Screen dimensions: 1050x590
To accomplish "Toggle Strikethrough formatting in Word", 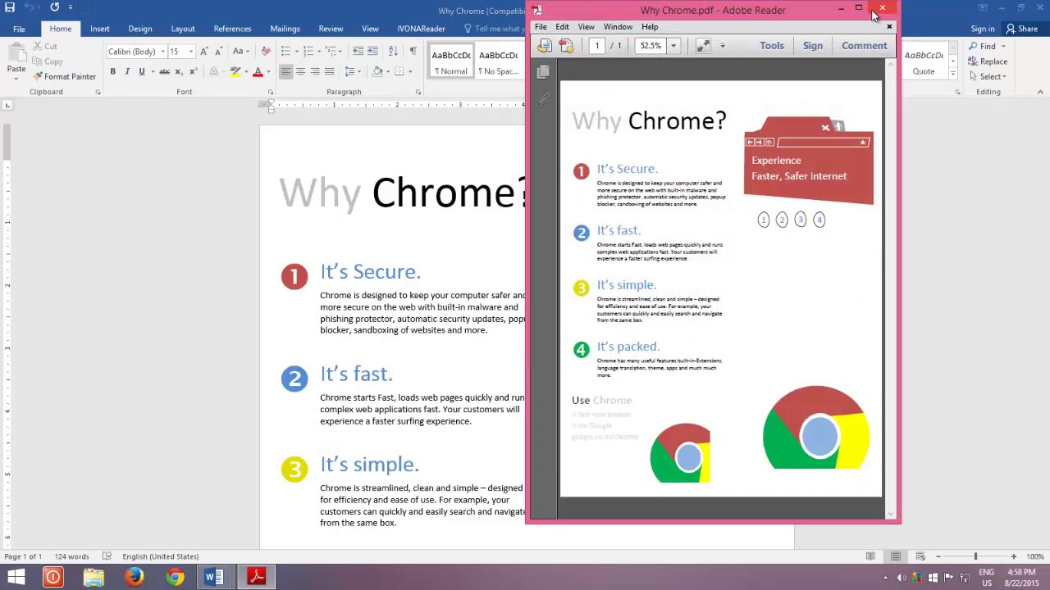I will [164, 71].
